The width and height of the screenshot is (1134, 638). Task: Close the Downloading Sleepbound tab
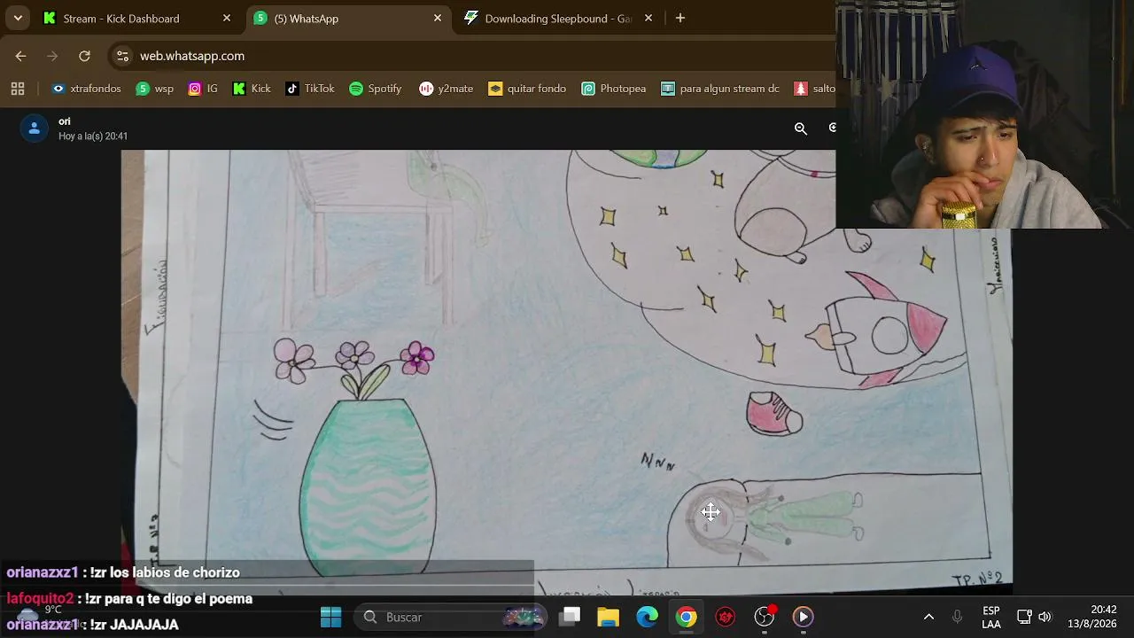pos(649,18)
